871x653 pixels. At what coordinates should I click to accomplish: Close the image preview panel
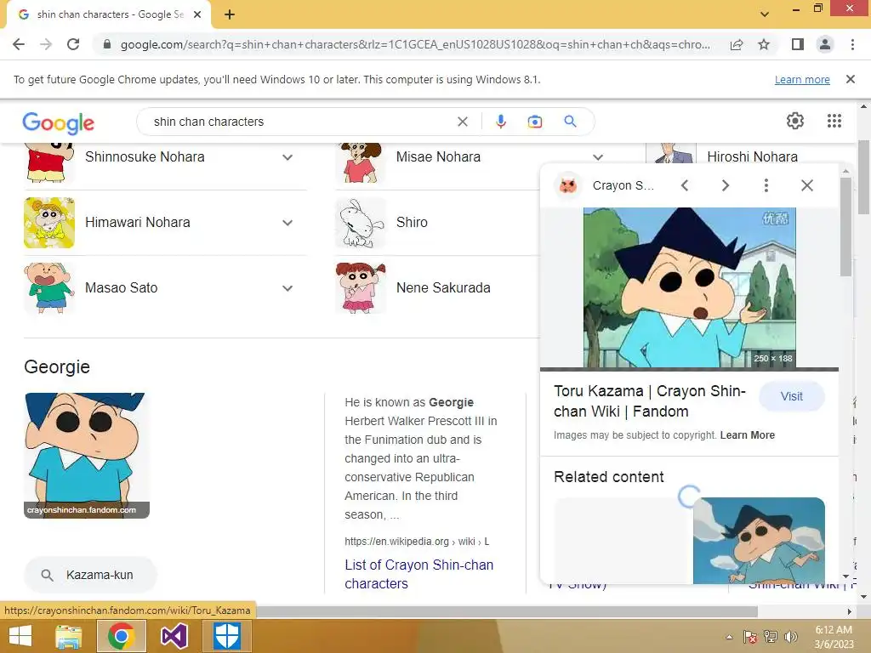coord(807,185)
